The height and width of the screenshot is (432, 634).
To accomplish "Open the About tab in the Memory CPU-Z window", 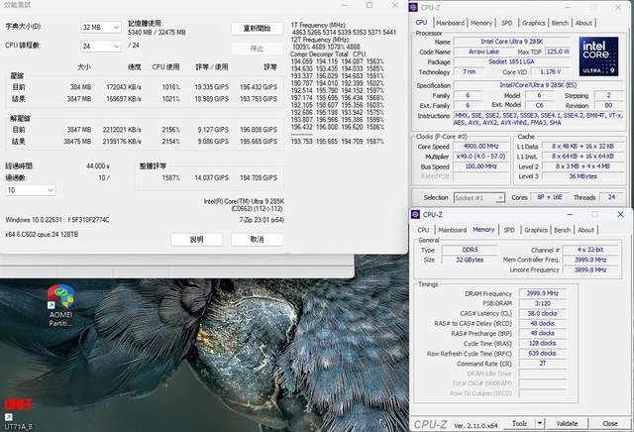I will (x=585, y=230).
